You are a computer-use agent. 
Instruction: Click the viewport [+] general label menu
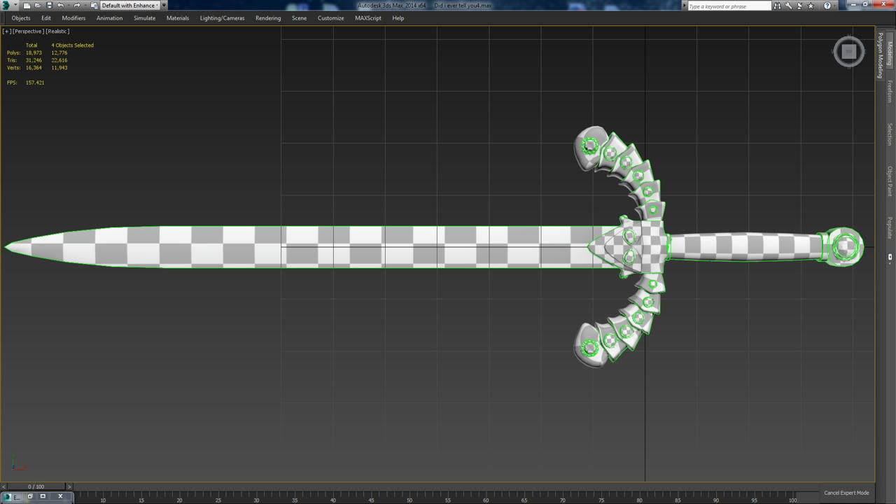[x=6, y=31]
